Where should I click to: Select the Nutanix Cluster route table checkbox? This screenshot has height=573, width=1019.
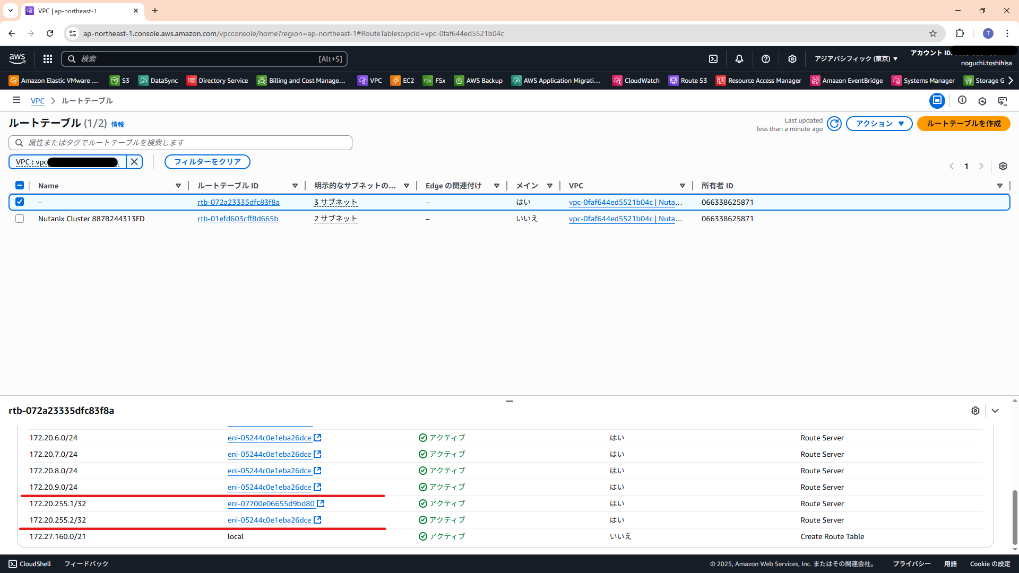pyautogui.click(x=20, y=219)
